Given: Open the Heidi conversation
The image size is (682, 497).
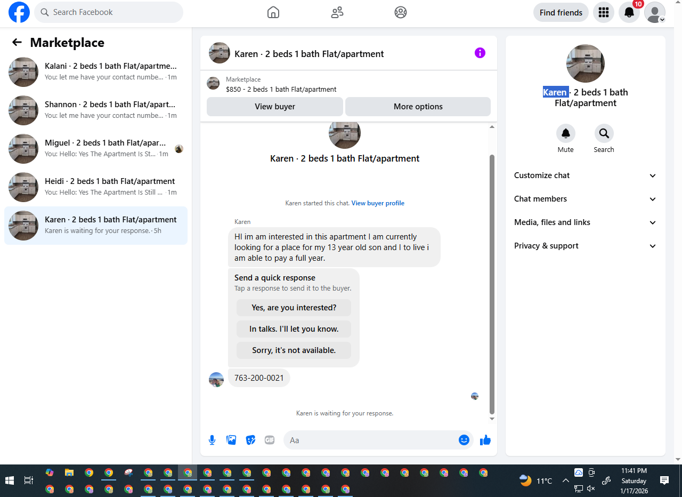Looking at the screenshot, I should pos(96,187).
